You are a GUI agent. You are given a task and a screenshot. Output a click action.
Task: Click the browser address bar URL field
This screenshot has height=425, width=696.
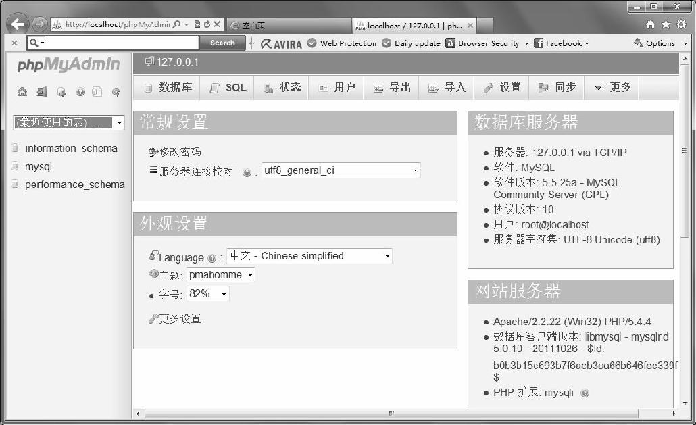click(117, 24)
